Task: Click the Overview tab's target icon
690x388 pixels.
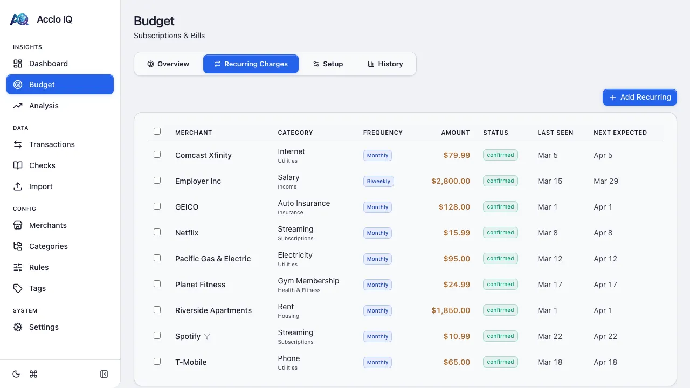Action: tap(150, 64)
